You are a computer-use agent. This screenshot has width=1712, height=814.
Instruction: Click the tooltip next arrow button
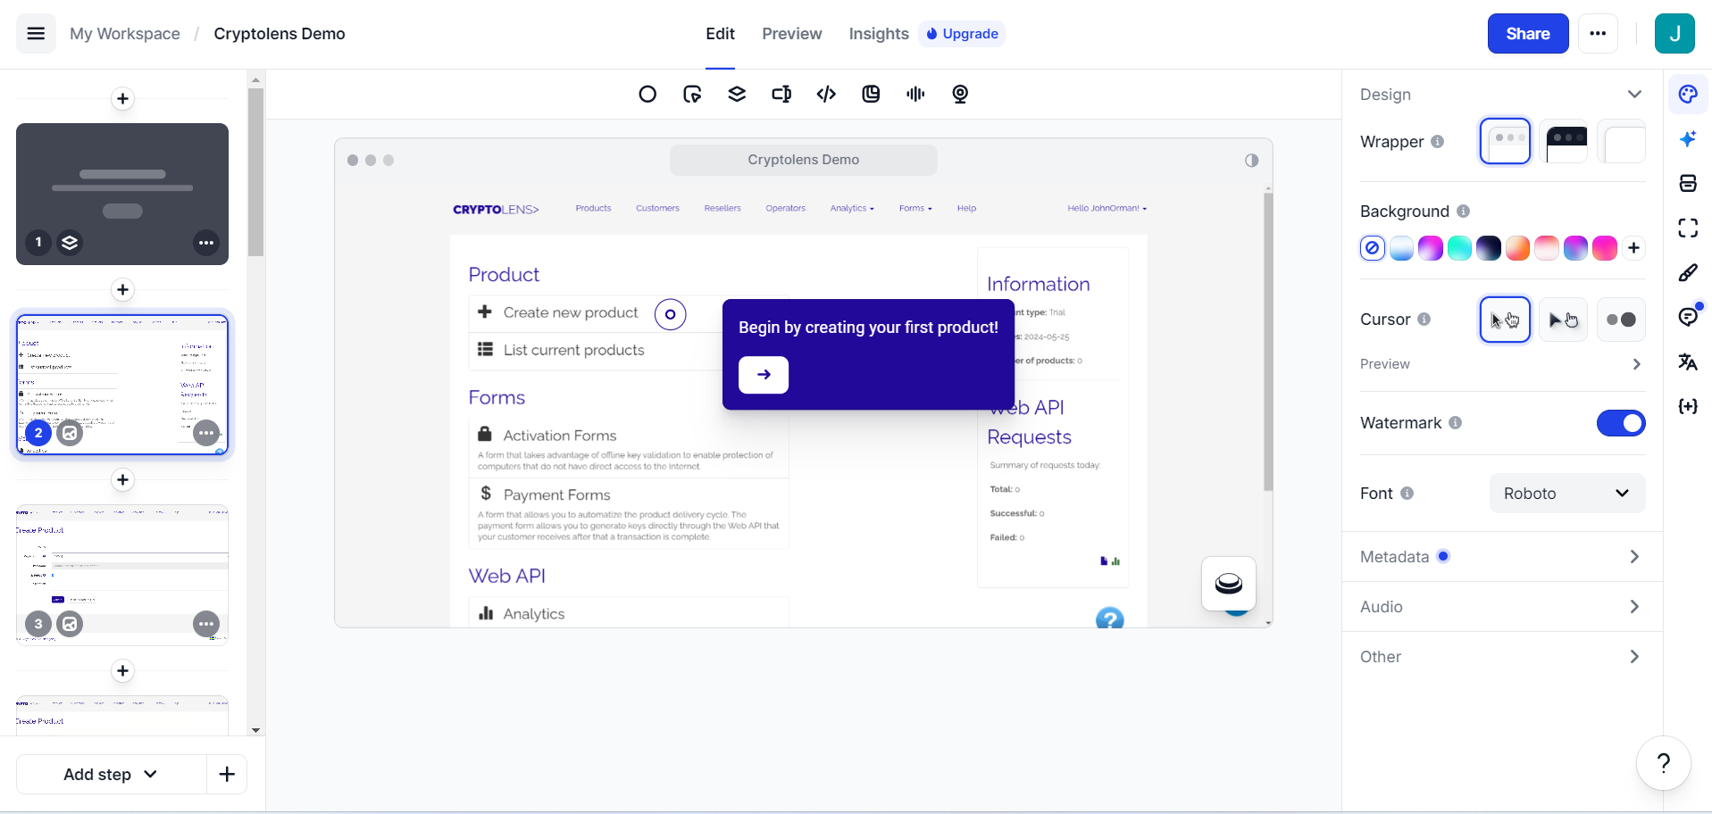764,375
